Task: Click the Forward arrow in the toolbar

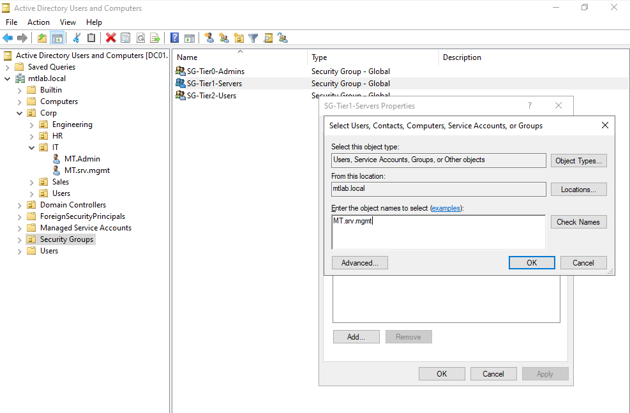Action: 22,38
